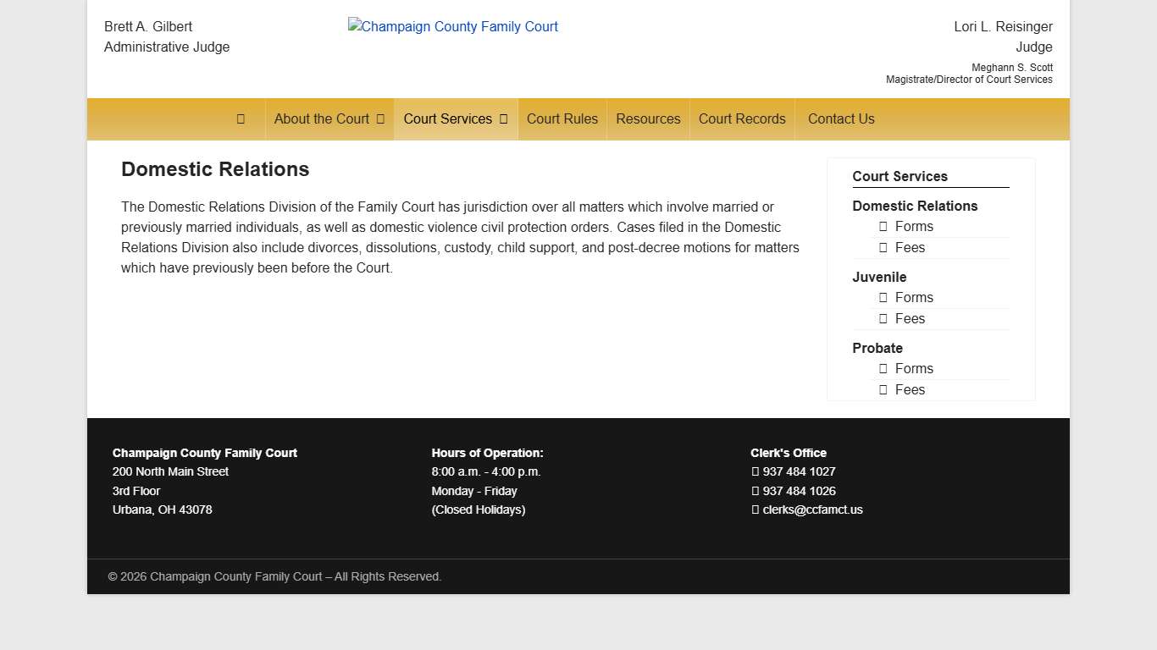Click the icon beside Probate Fees
Image resolution: width=1157 pixels, height=650 pixels.
click(x=883, y=390)
